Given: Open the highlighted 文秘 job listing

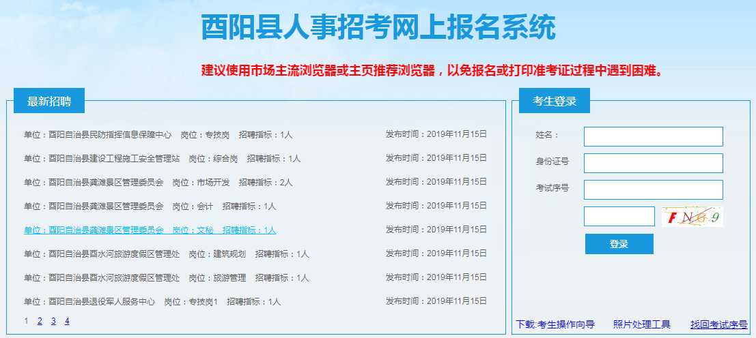Looking at the screenshot, I should coord(150,230).
